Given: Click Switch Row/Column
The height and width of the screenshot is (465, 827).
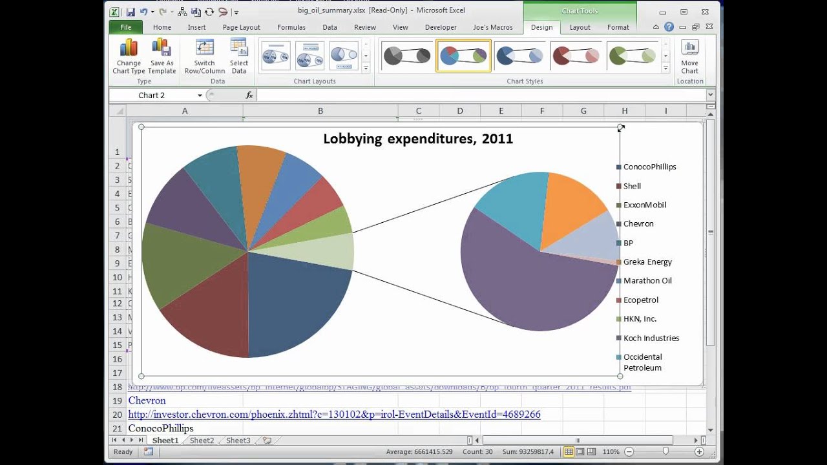Looking at the screenshot, I should coord(204,57).
